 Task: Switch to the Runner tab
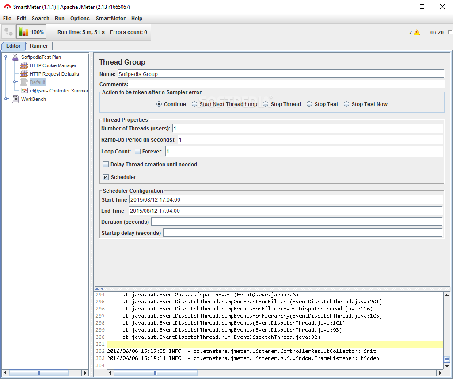click(39, 46)
